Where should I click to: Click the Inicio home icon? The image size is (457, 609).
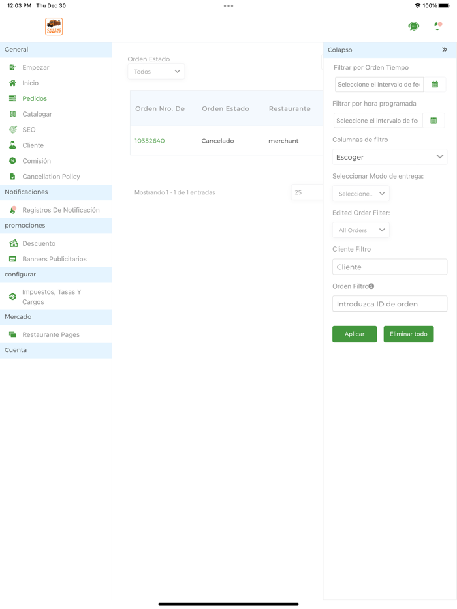pyautogui.click(x=13, y=83)
